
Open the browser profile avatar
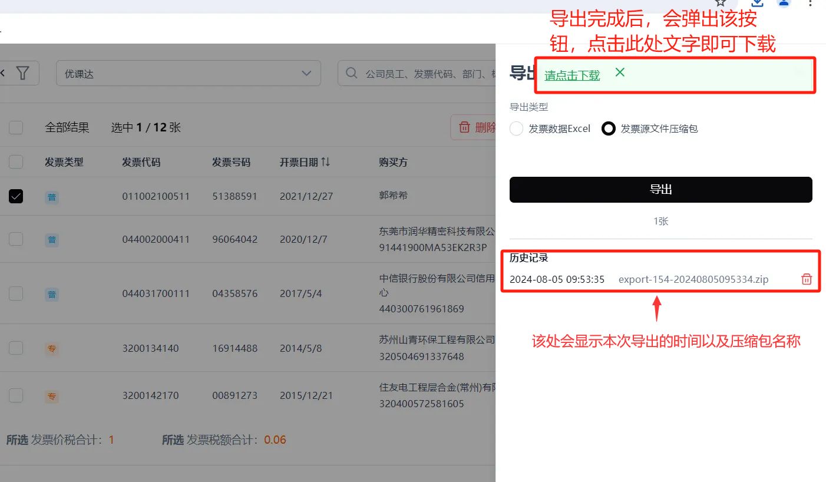coord(784,3)
